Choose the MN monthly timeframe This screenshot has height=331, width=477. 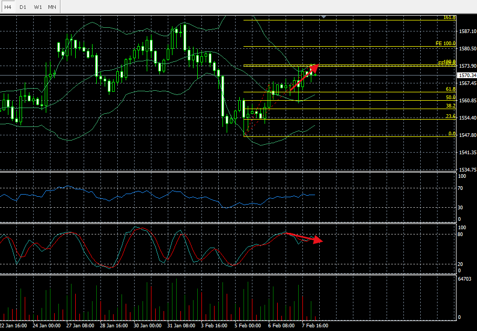coord(52,7)
